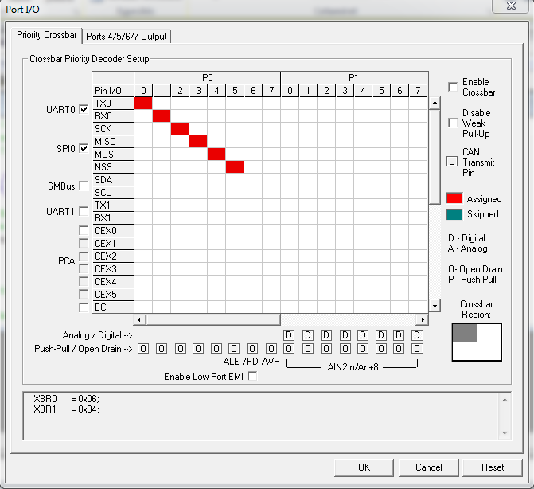Screen dimensions: 534x489
Task: Toggle P0.5 Push-Pull/Open Drain box above ALE
Action: [x=234, y=348]
